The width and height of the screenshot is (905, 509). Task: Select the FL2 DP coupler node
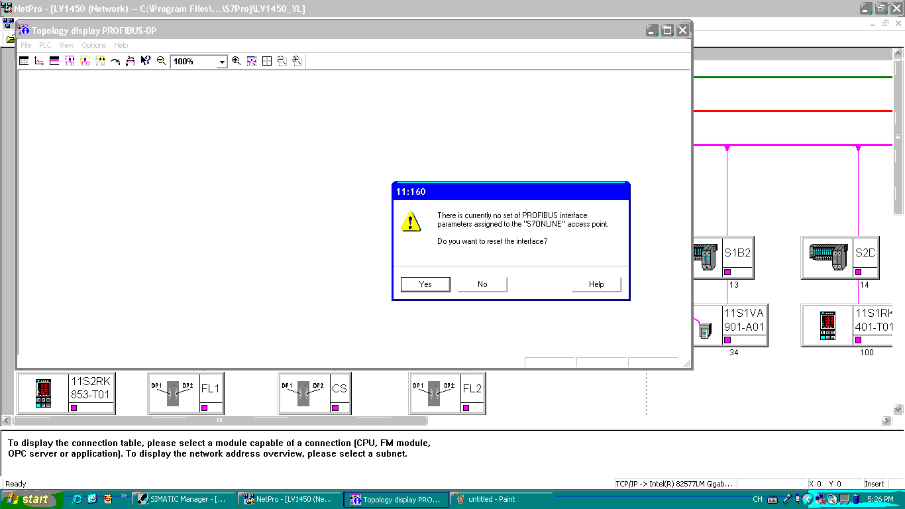(447, 394)
